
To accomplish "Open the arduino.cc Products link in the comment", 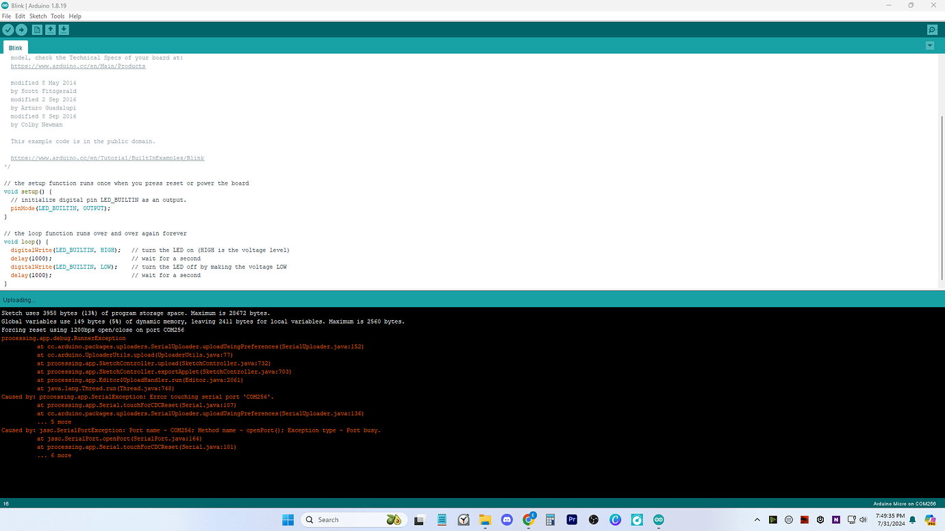I will 77,66.
